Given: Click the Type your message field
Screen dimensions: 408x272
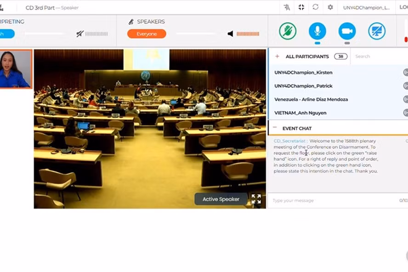Looking at the screenshot, I should coord(331,200).
